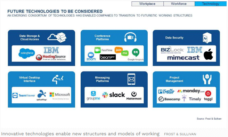Click the Salesforce cloud logo
Image resolution: width=228 pixels, height=137 pixels.
[x=27, y=53]
